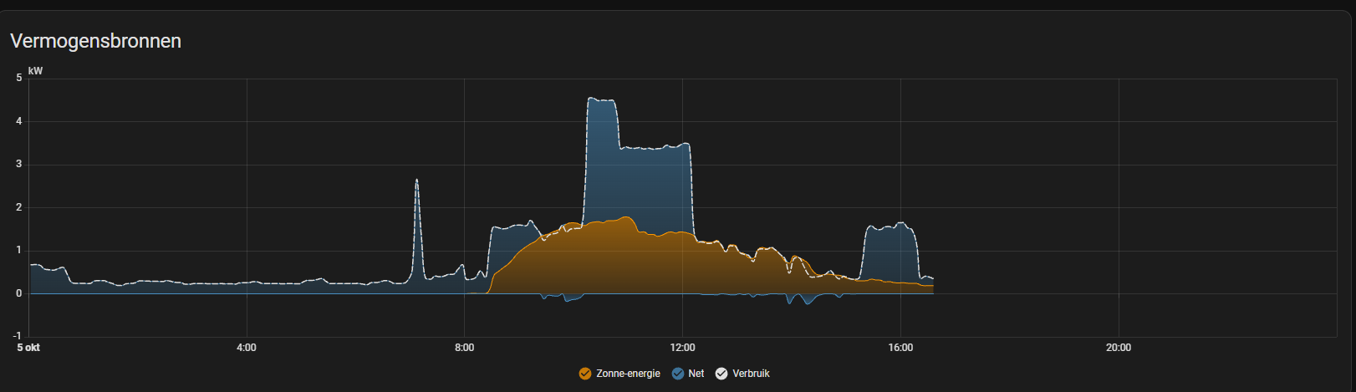Click the 5 okt date label

[28, 348]
